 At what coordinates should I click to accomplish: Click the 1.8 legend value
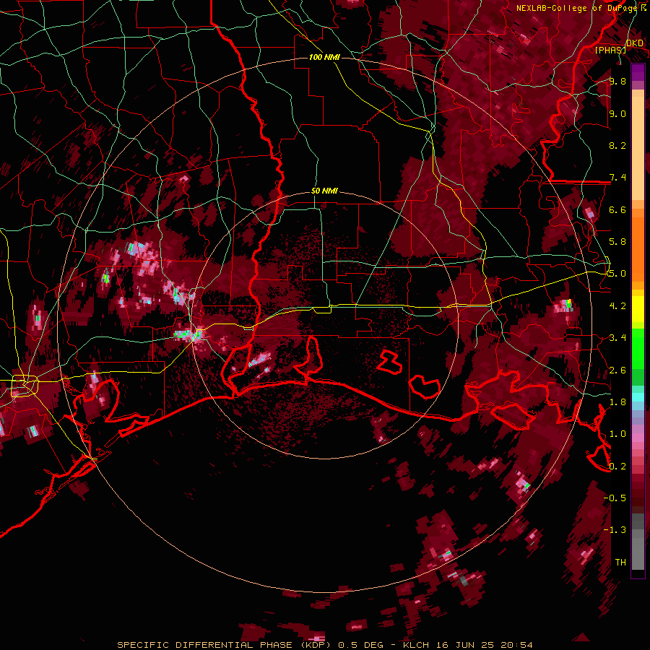pos(617,402)
